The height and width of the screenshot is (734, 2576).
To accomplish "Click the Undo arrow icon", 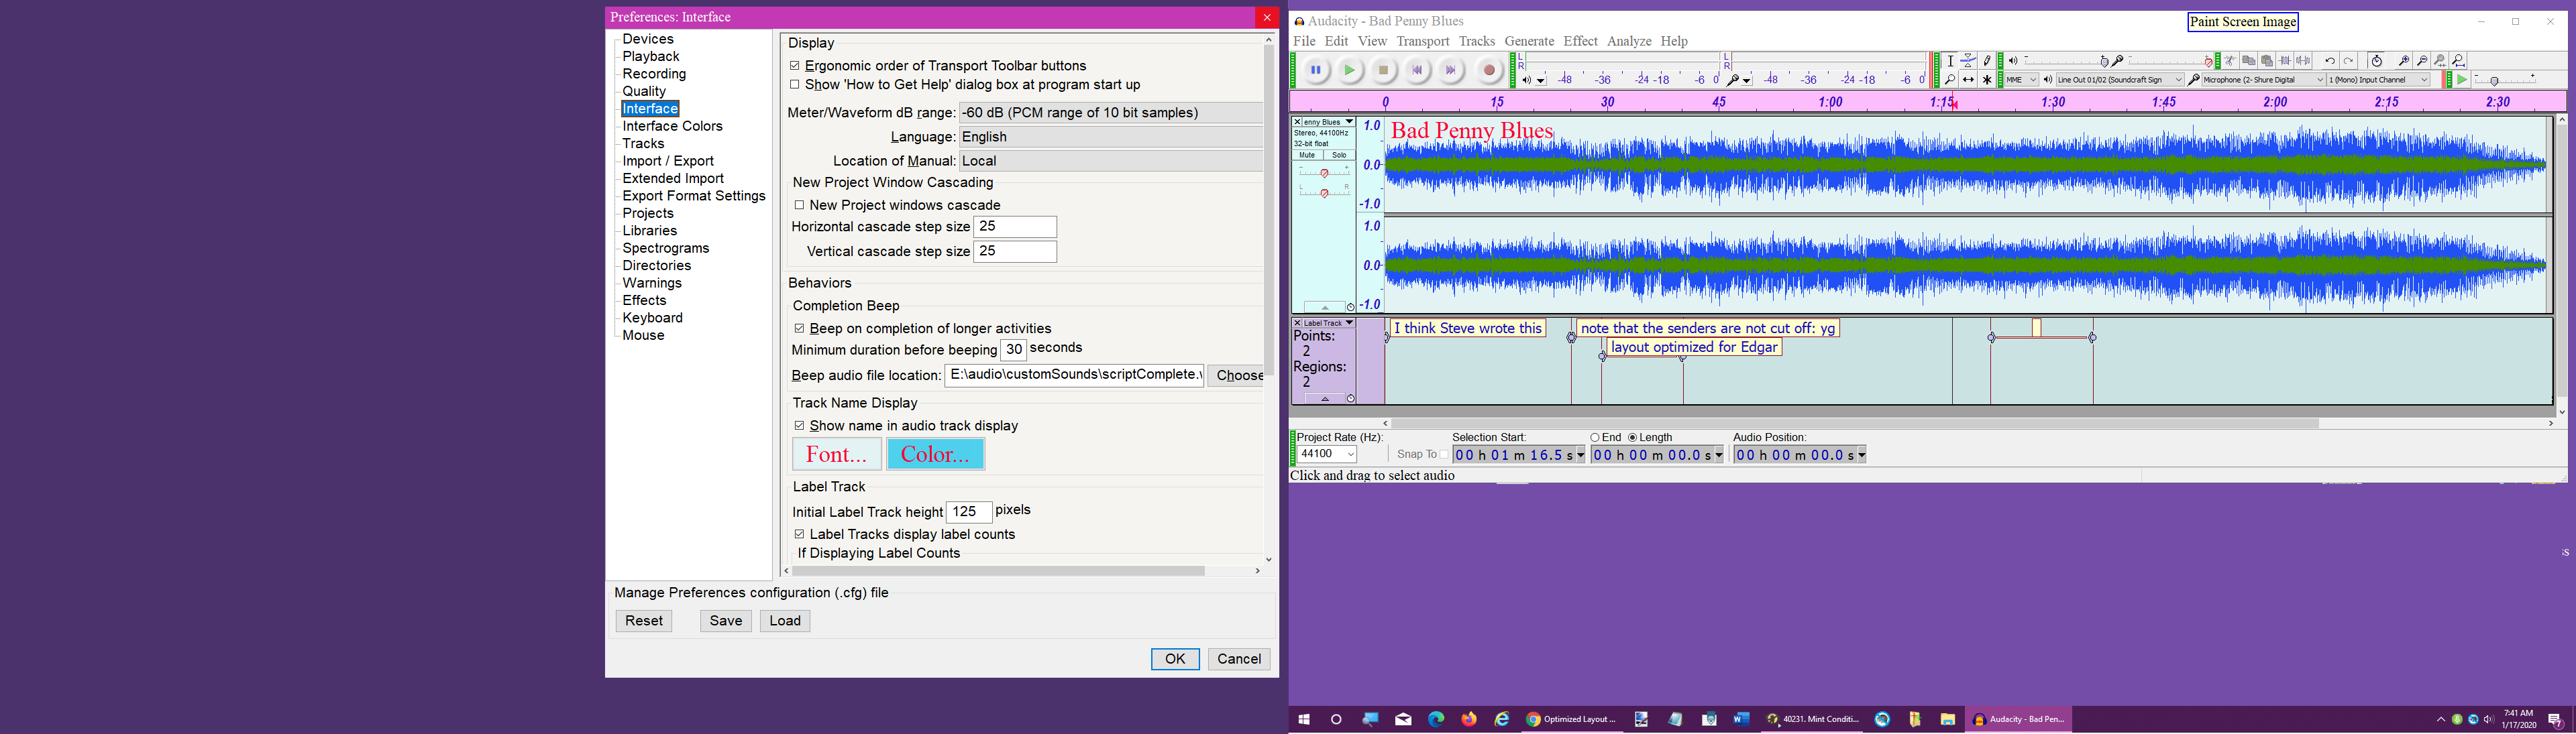I will tap(2330, 61).
